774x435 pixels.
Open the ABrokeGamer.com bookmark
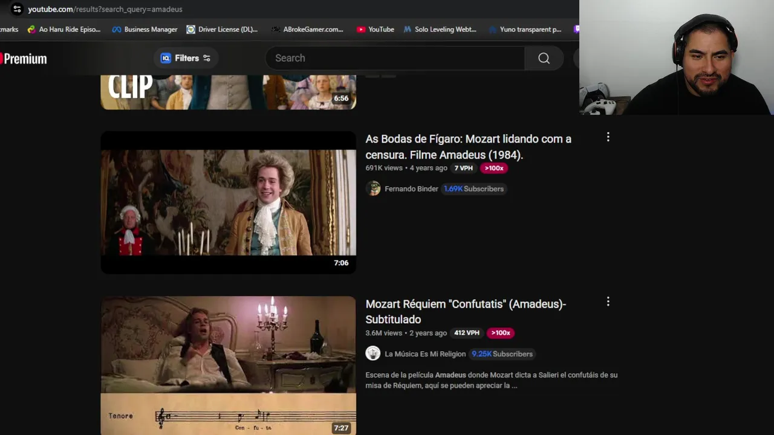[x=307, y=29]
